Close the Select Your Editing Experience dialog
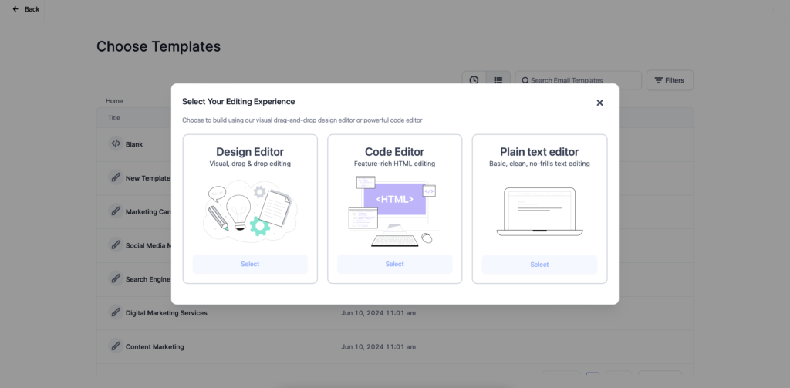The height and width of the screenshot is (388, 790). click(x=599, y=103)
